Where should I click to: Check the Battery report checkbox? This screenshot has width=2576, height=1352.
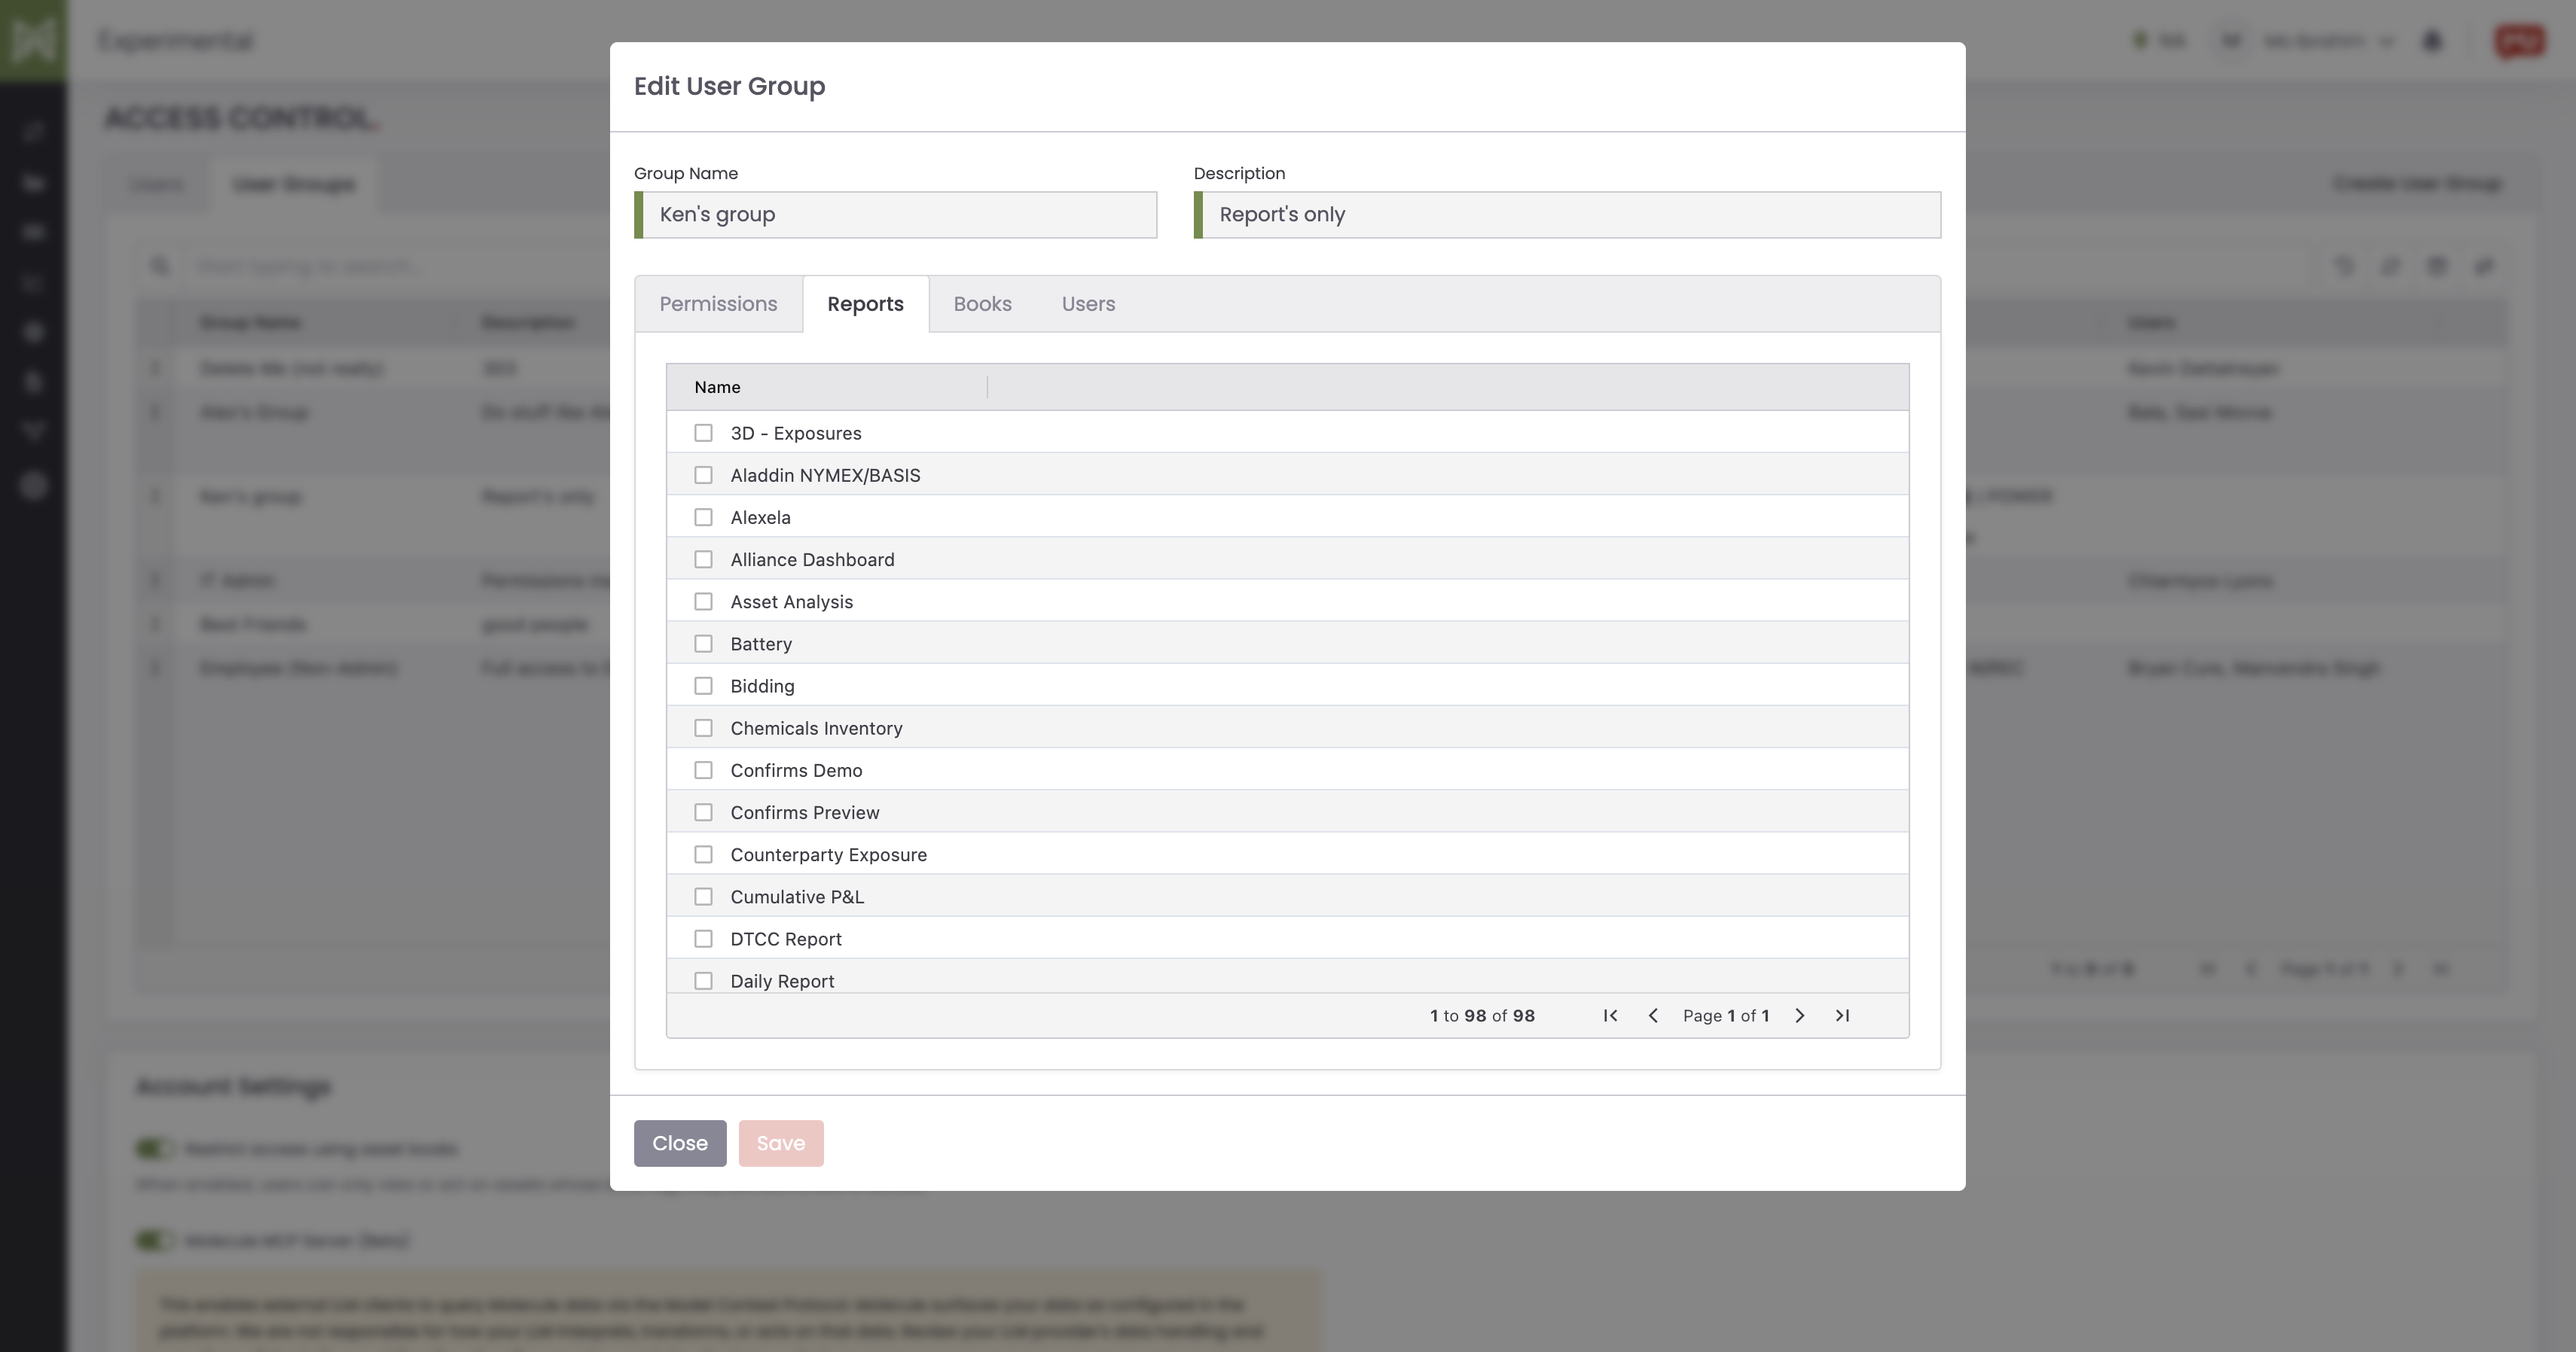click(703, 644)
